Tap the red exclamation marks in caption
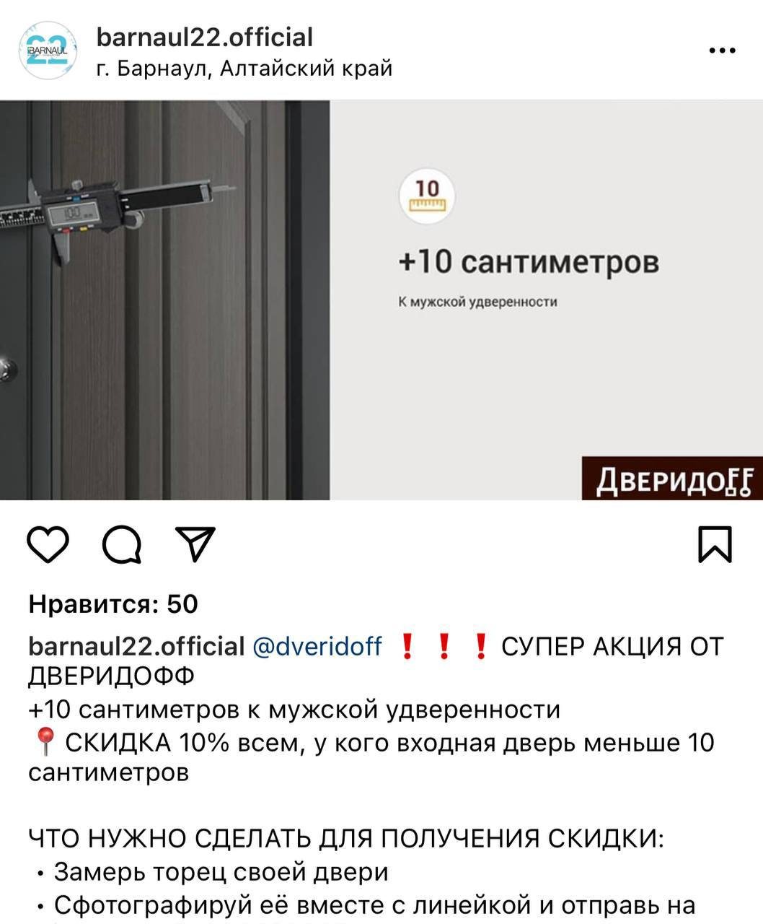This screenshot has height=924, width=763. [x=444, y=646]
